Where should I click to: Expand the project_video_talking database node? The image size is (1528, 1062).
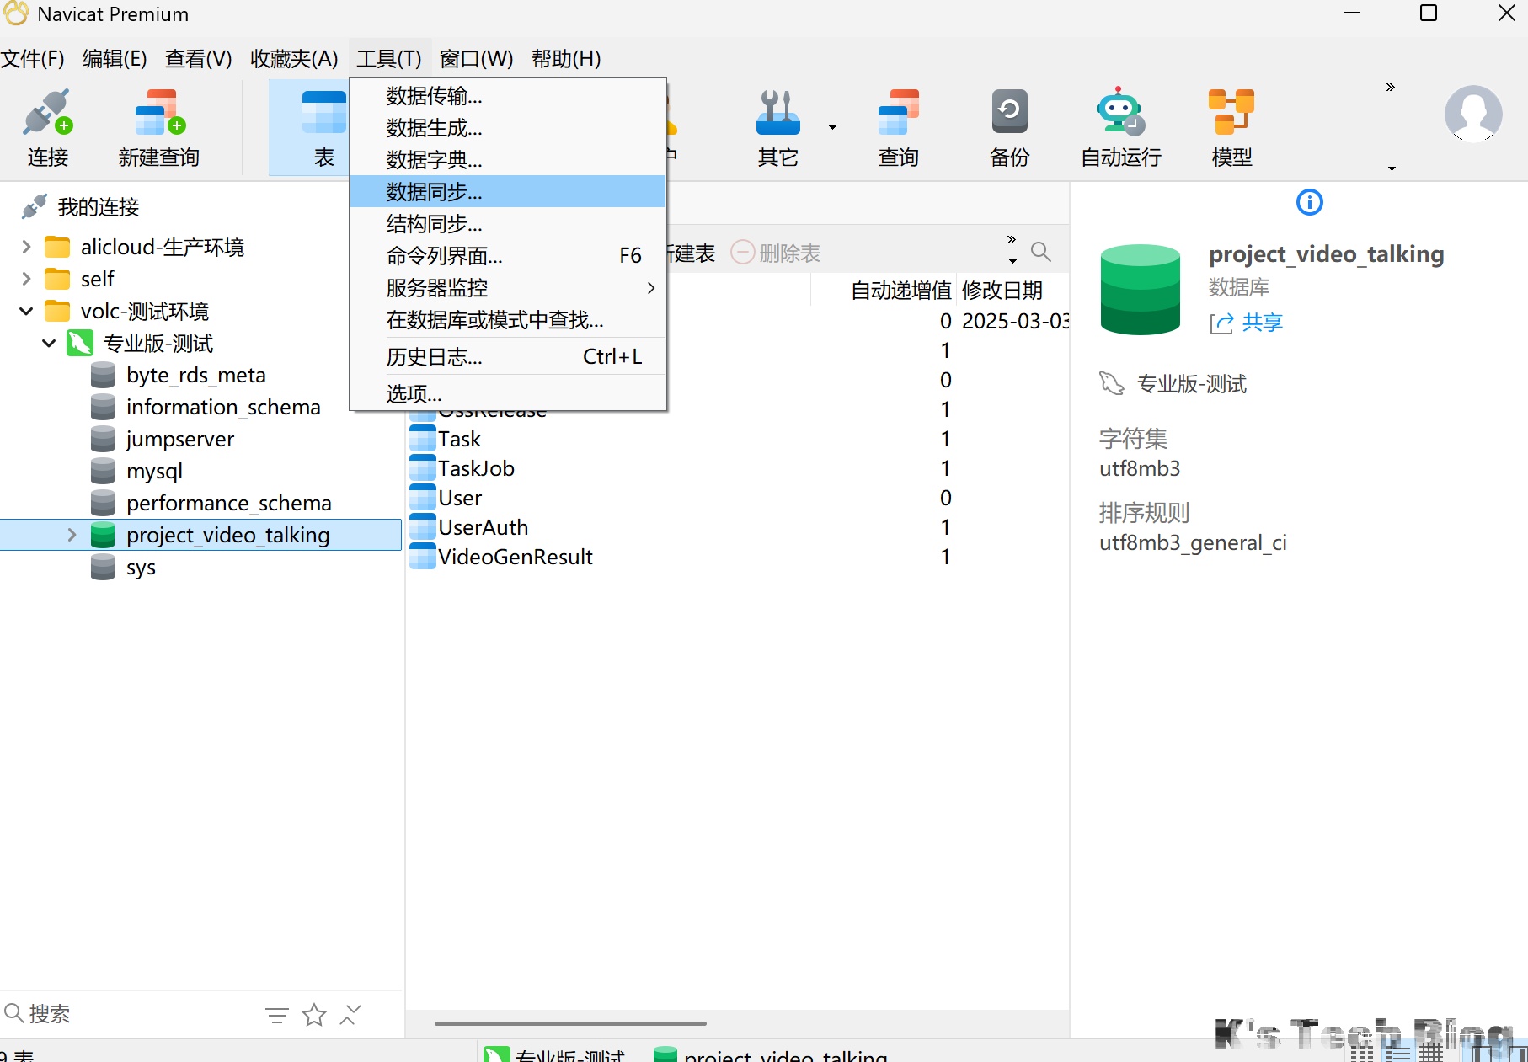72,535
